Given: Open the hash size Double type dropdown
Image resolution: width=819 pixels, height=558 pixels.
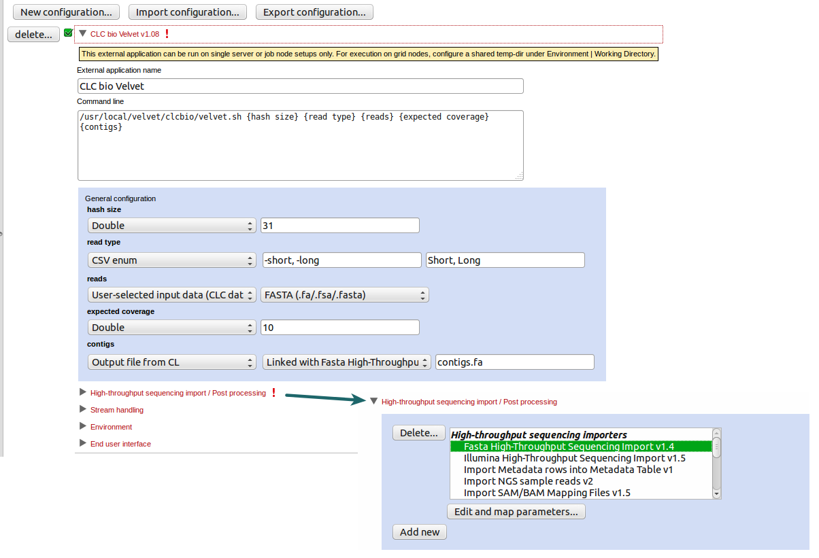Looking at the screenshot, I should click(x=250, y=225).
